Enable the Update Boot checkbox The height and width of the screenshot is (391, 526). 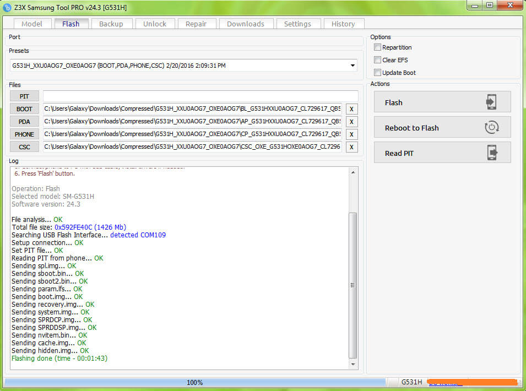click(x=377, y=73)
